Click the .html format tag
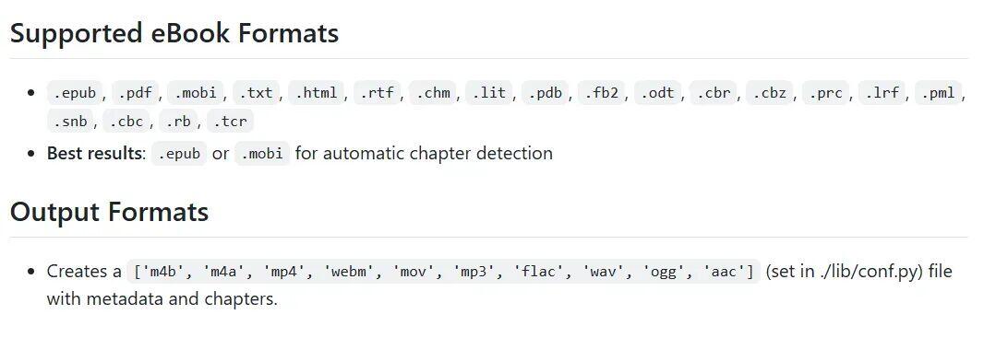Image resolution: width=984 pixels, height=338 pixels. click(x=317, y=93)
